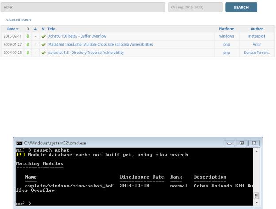The height and width of the screenshot is (209, 276).
Task: Click disclosure date 2014-12-18 in console
Action: [x=134, y=186]
